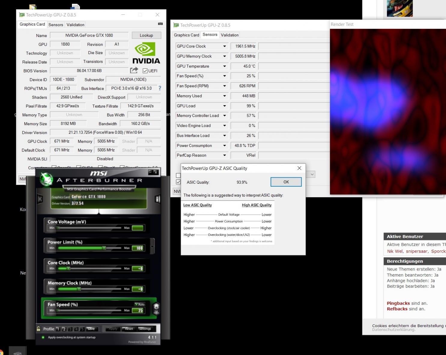Switch to Validation tab in left GPU-Z
This screenshot has width=446, height=355.
click(x=75, y=25)
